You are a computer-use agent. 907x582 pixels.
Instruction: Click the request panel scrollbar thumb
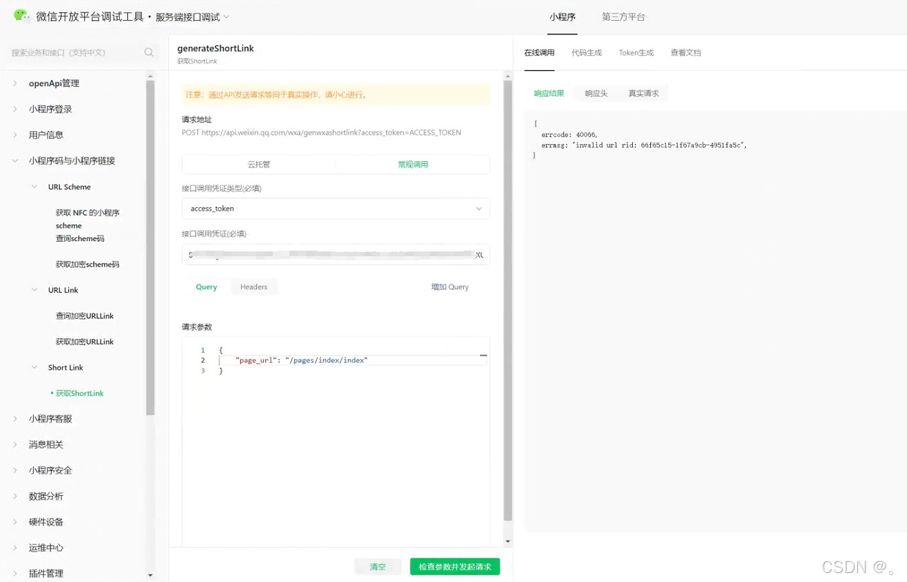point(508,301)
